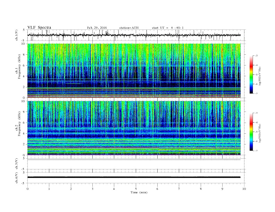The width and height of the screenshot is (275, 212).
Task: Click the '-3' label on ch.1 color bar
Action: pyautogui.click(x=256, y=56)
